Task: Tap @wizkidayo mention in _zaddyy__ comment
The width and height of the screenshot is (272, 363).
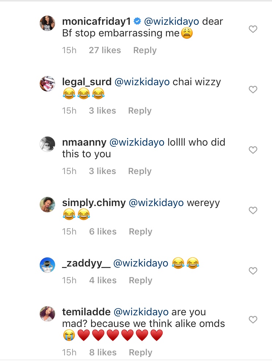Action: click(141, 263)
